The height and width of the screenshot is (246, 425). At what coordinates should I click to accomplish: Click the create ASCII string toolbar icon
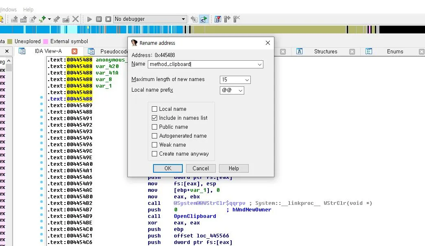click(x=33, y=19)
